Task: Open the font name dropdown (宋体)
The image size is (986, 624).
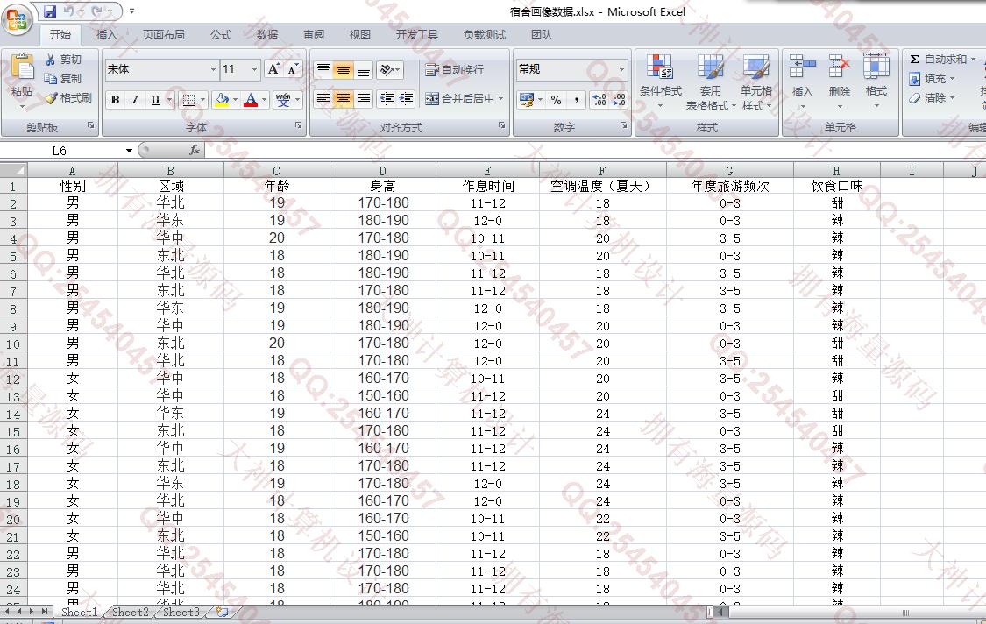Action: click(213, 69)
